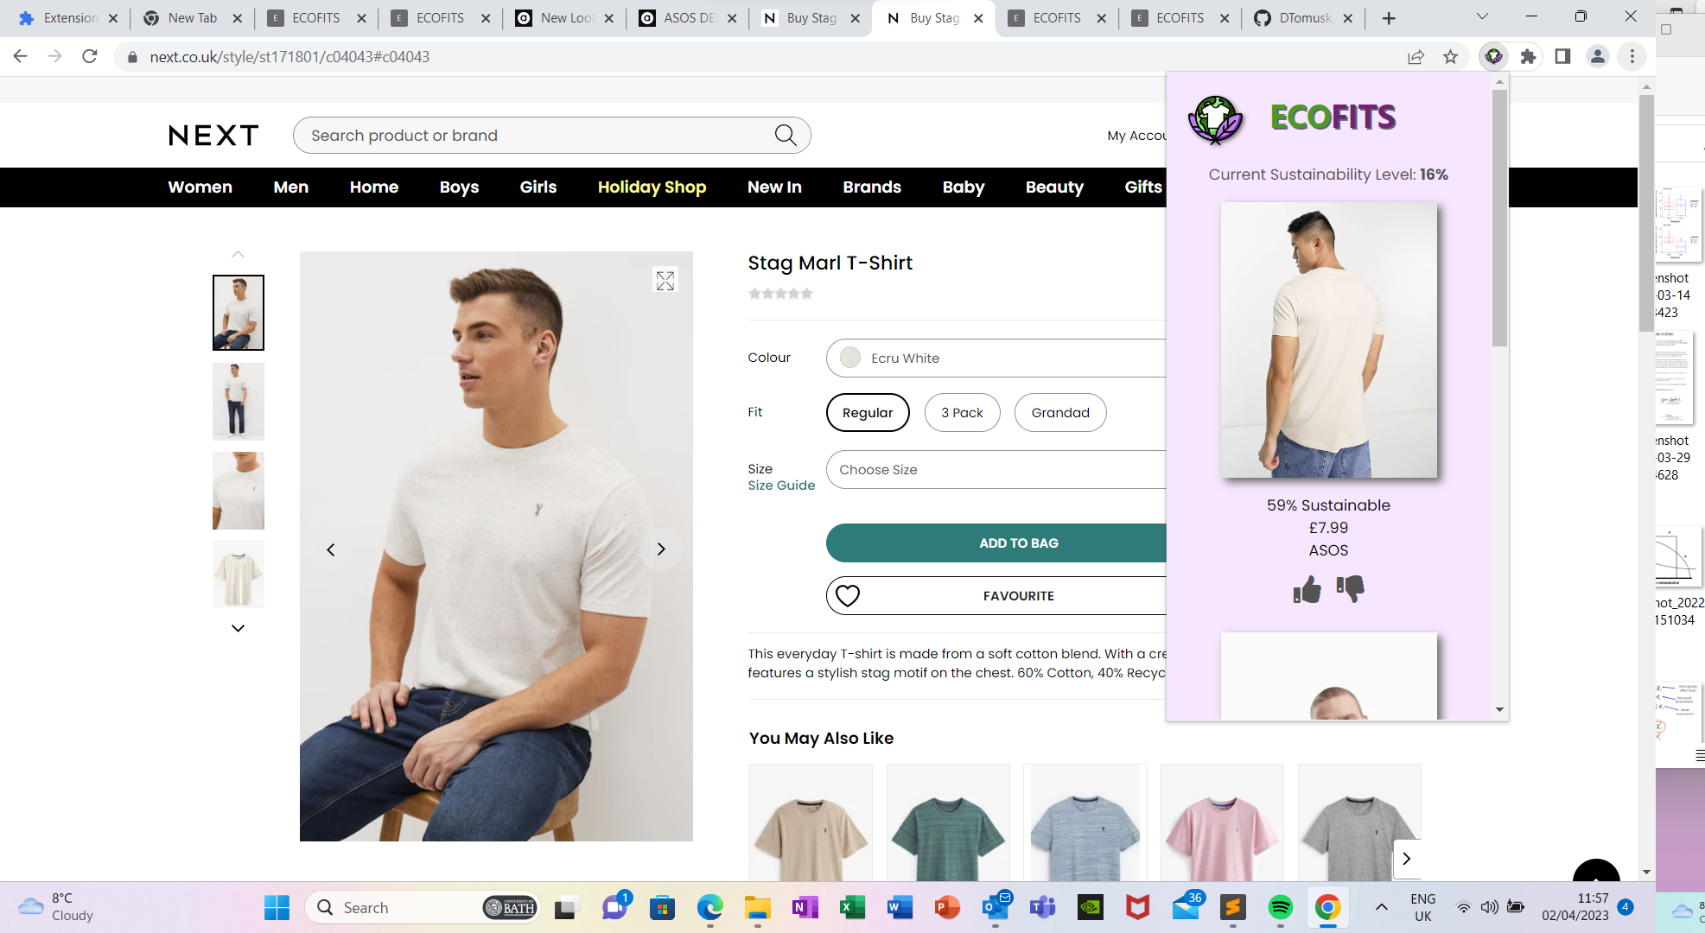Open Spotify from the taskbar

(x=1280, y=907)
